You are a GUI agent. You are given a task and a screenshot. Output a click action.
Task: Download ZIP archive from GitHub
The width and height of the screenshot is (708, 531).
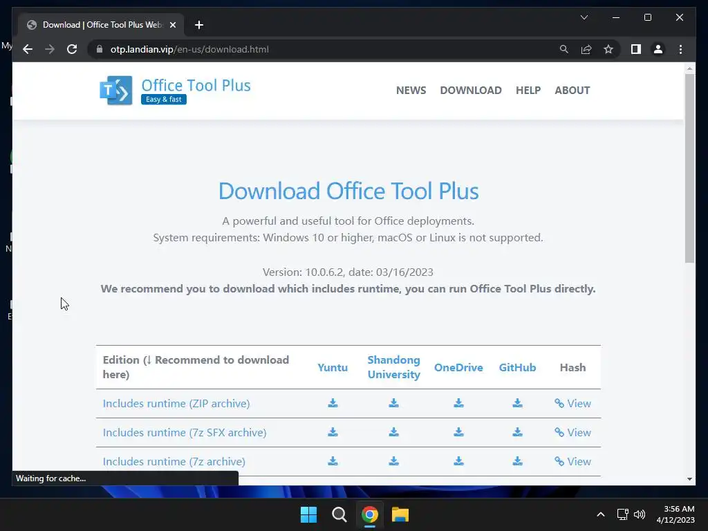517,403
